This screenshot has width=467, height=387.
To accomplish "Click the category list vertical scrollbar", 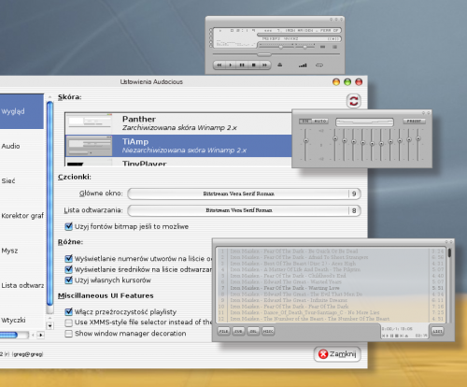I will [x=50, y=204].
